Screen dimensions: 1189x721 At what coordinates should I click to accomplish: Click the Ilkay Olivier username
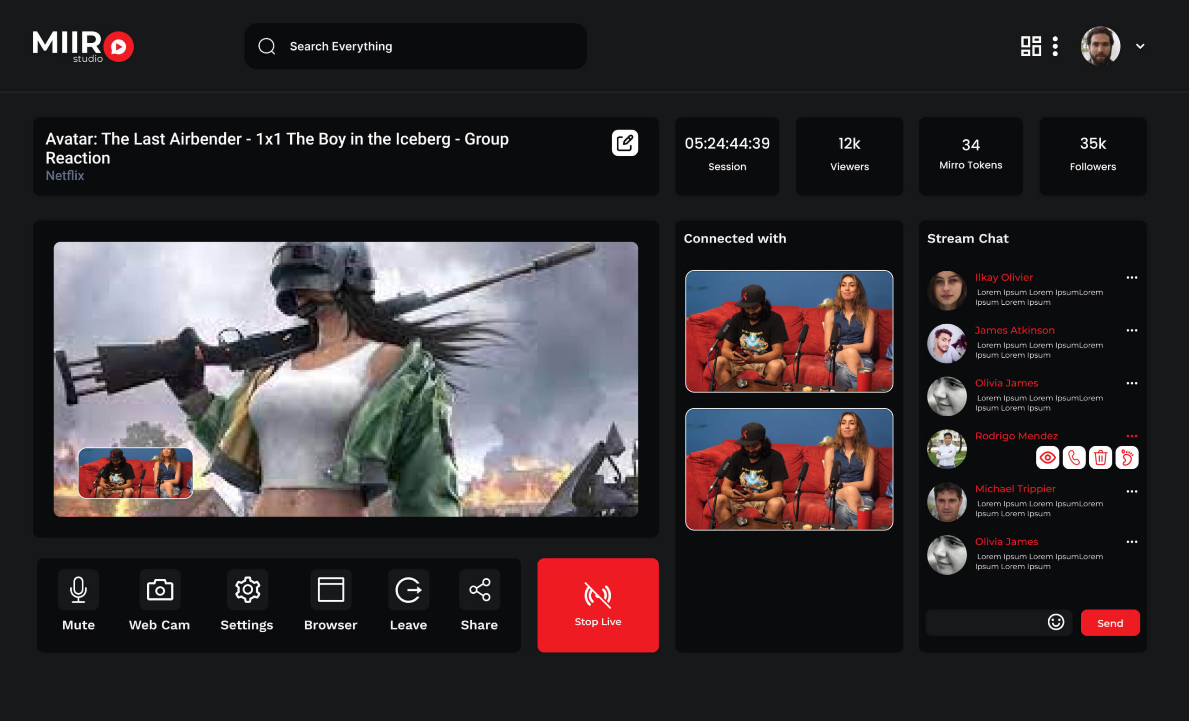click(1004, 277)
